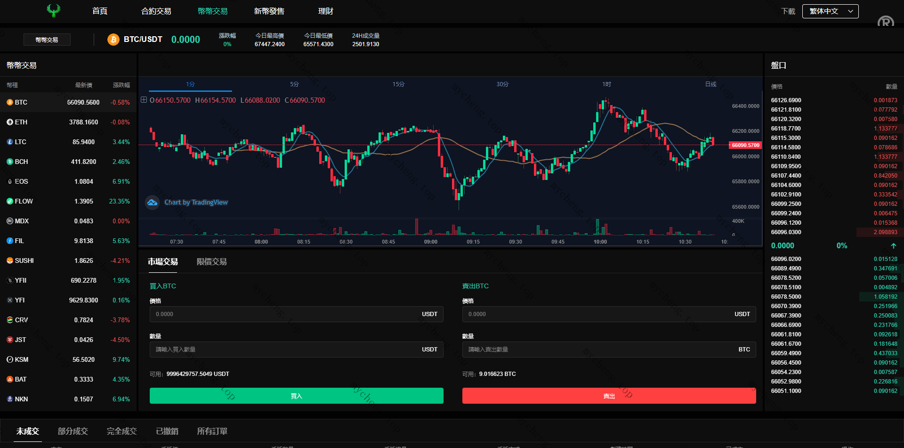Click the green eagle site logo
The height and width of the screenshot is (448, 904).
click(x=54, y=10)
